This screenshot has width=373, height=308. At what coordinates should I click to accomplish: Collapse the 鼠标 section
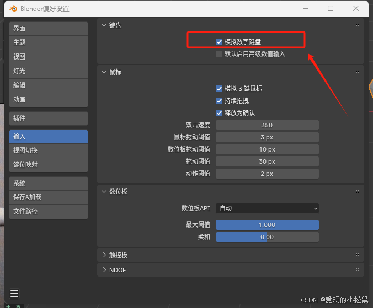[104, 72]
